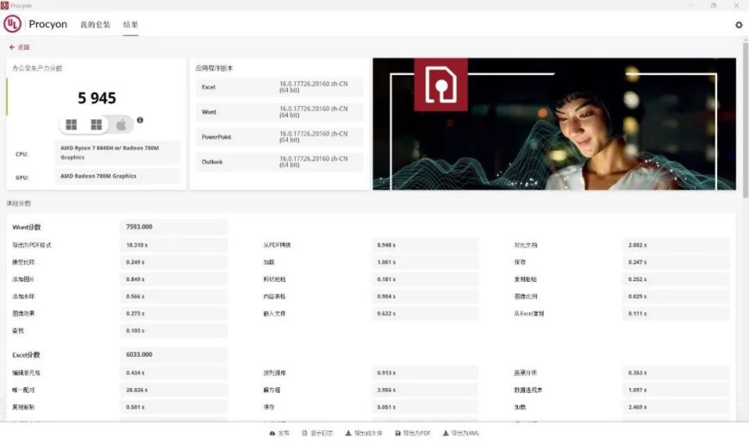Show score info via the info icon
The height and width of the screenshot is (444, 749).
(140, 120)
